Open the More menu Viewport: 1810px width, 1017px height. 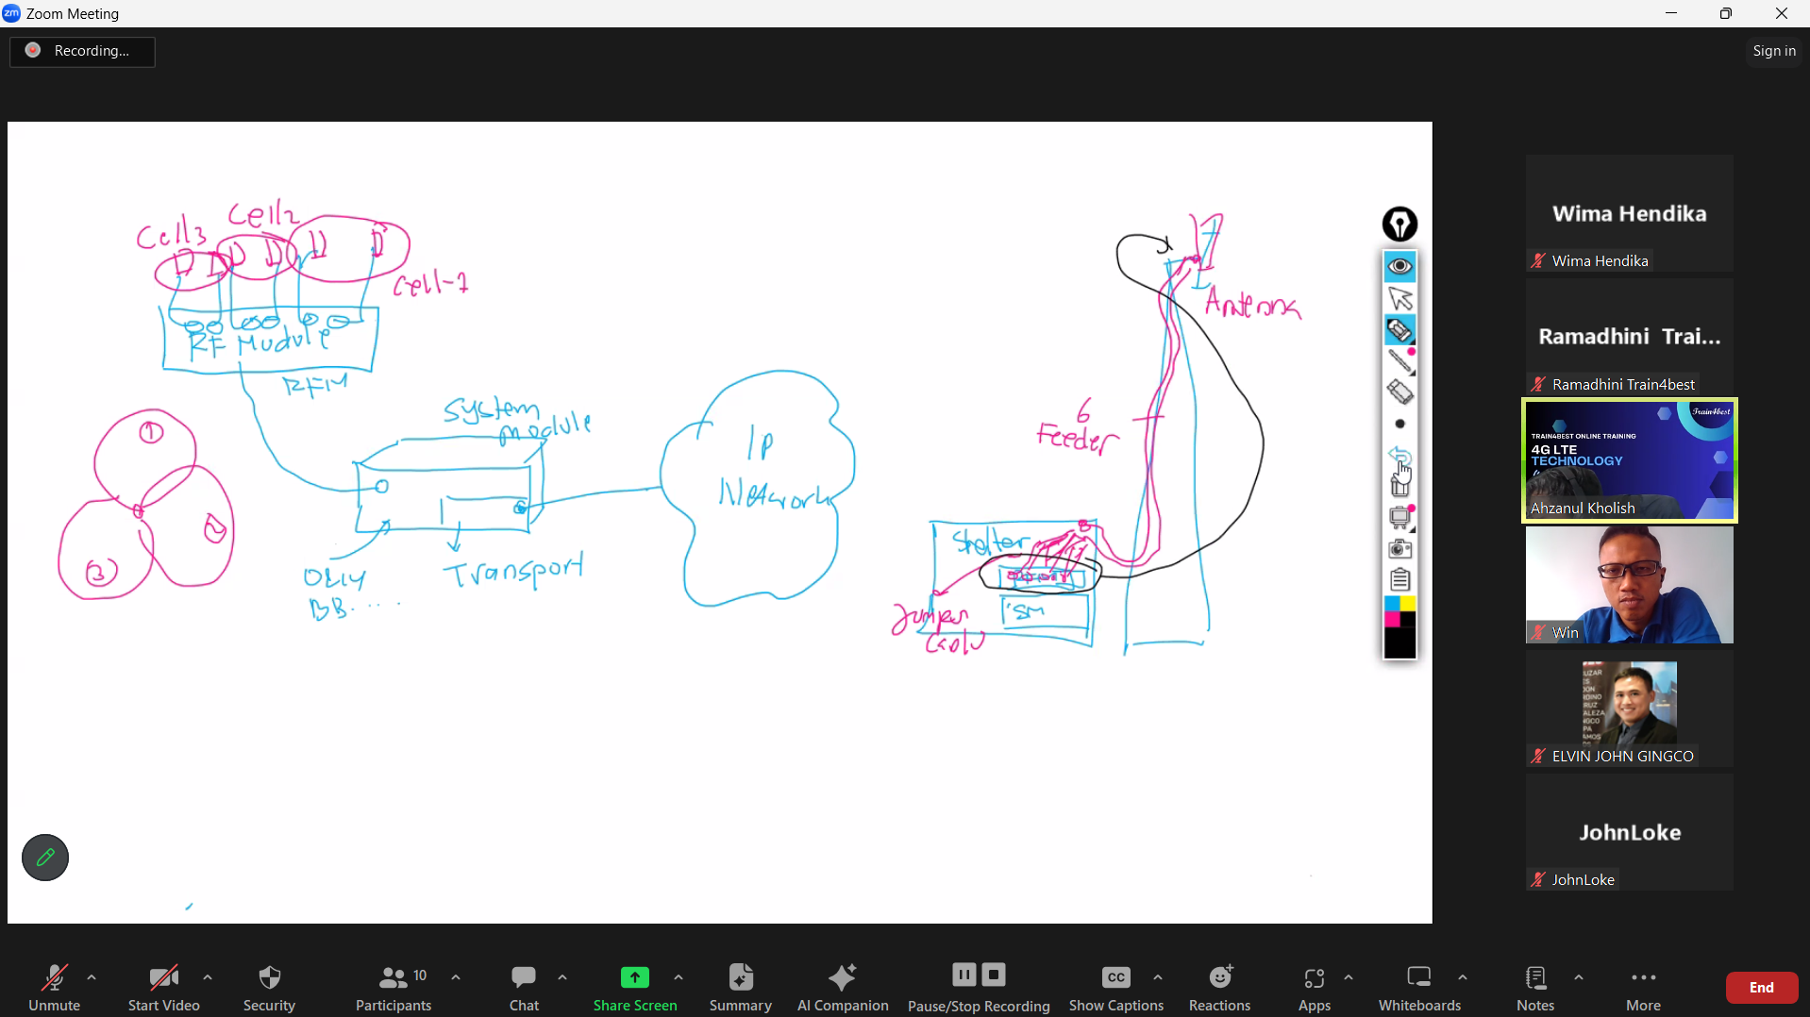point(1643,987)
